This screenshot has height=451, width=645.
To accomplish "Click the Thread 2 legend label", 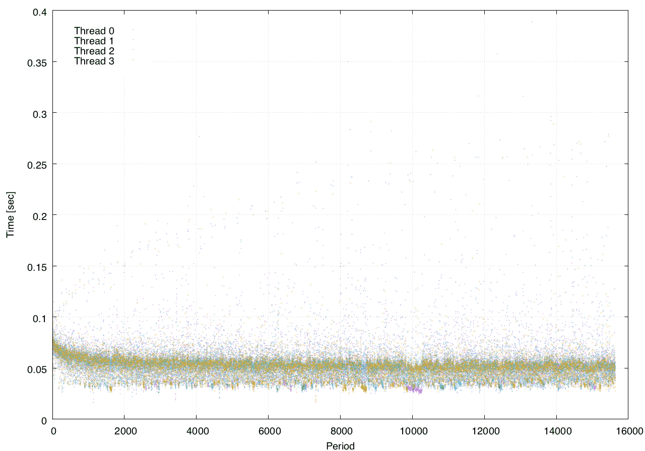I will coord(94,51).
